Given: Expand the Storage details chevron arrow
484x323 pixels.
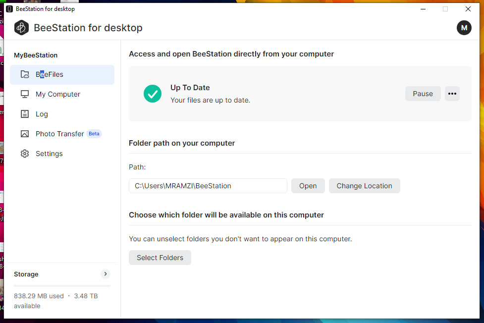Looking at the screenshot, I should pos(105,274).
